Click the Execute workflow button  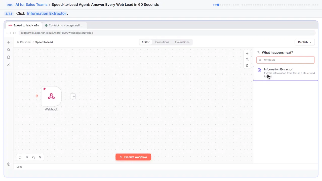coord(133,157)
